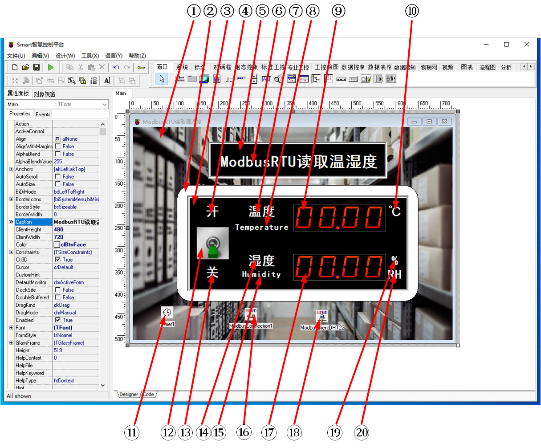Click the Timer1 clock component on form
Image resolution: width=541 pixels, height=448 pixels.
pos(167,312)
